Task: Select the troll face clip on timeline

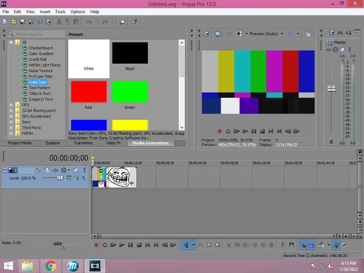Action: (x=122, y=177)
